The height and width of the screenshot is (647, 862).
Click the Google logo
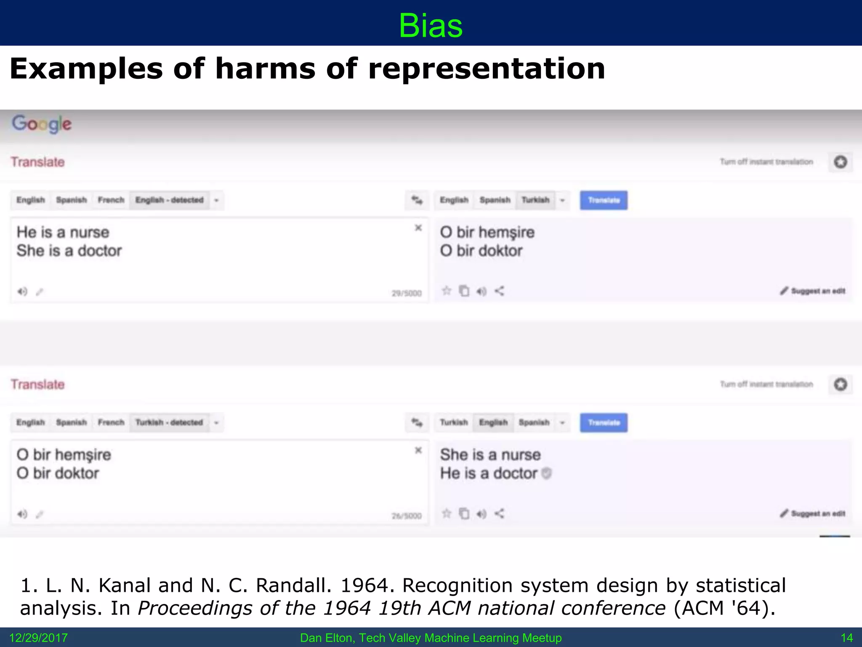pos(42,124)
